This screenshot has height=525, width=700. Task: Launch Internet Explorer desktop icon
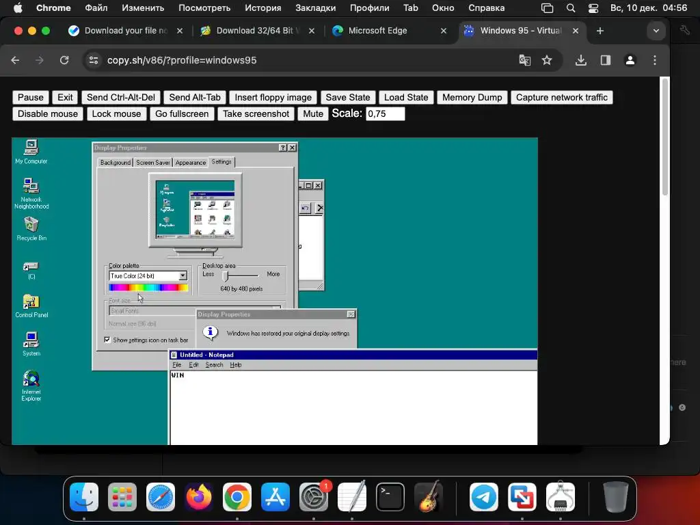coord(31,386)
